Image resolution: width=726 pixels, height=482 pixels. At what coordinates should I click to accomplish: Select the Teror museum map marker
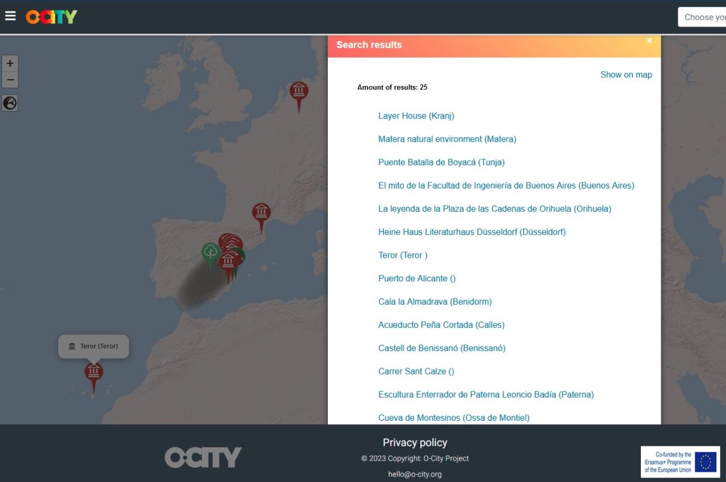click(94, 373)
